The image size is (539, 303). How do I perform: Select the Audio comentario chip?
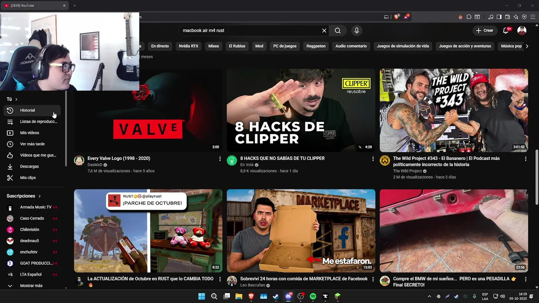[x=351, y=46]
